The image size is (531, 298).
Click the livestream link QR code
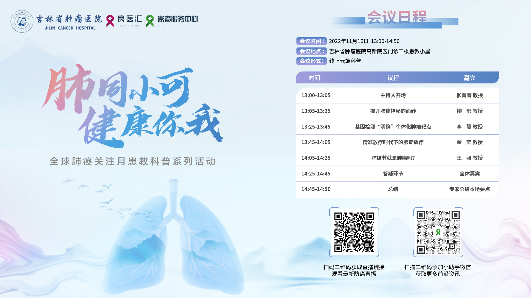(x=354, y=232)
